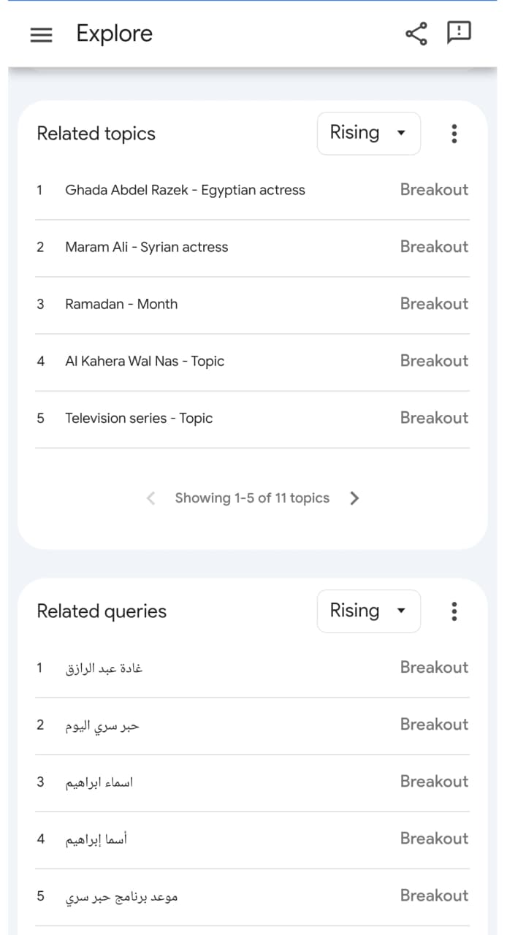This screenshot has width=526, height=935.
Task: Expand Related topics Rising dropdown
Action: tap(368, 134)
